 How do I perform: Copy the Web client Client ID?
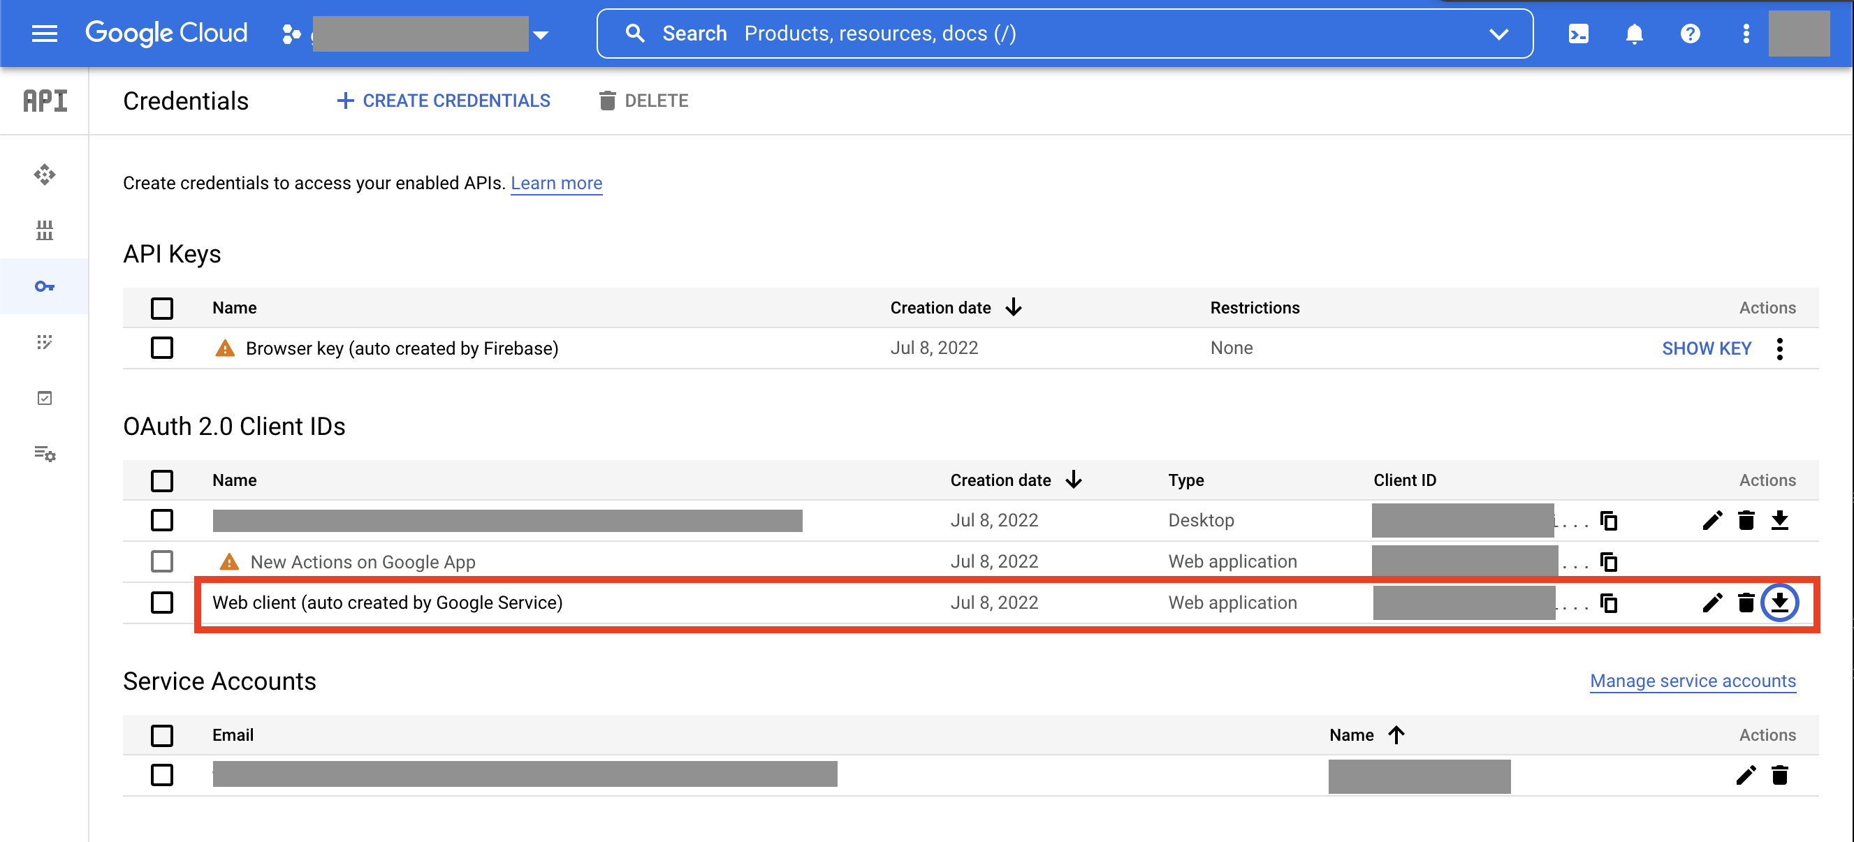pos(1609,604)
